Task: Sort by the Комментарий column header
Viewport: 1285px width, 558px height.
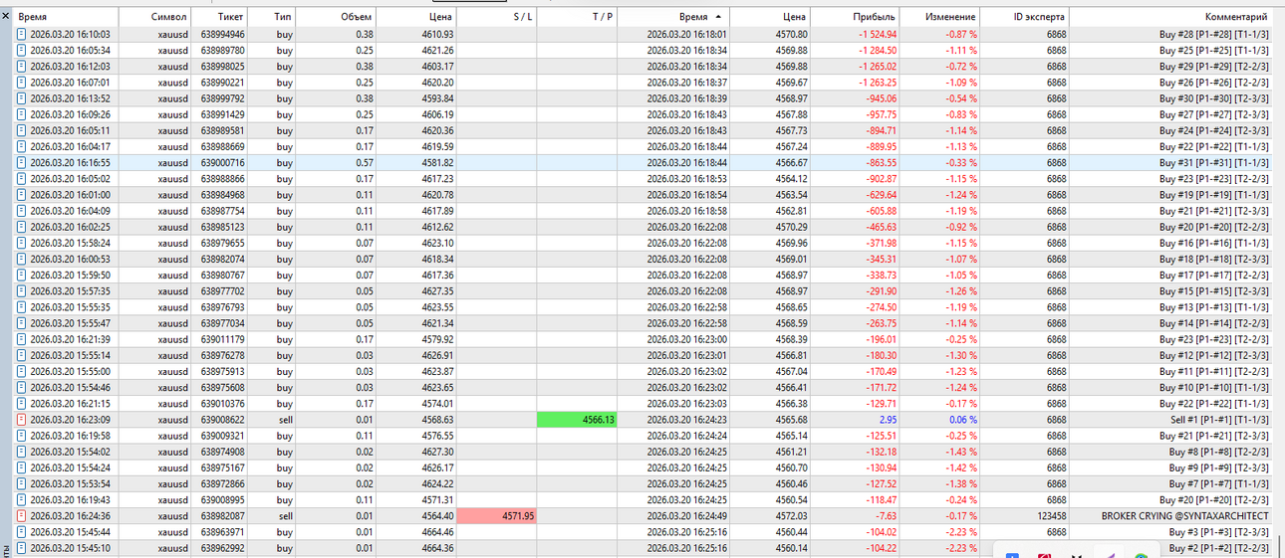Action: coord(1171,17)
